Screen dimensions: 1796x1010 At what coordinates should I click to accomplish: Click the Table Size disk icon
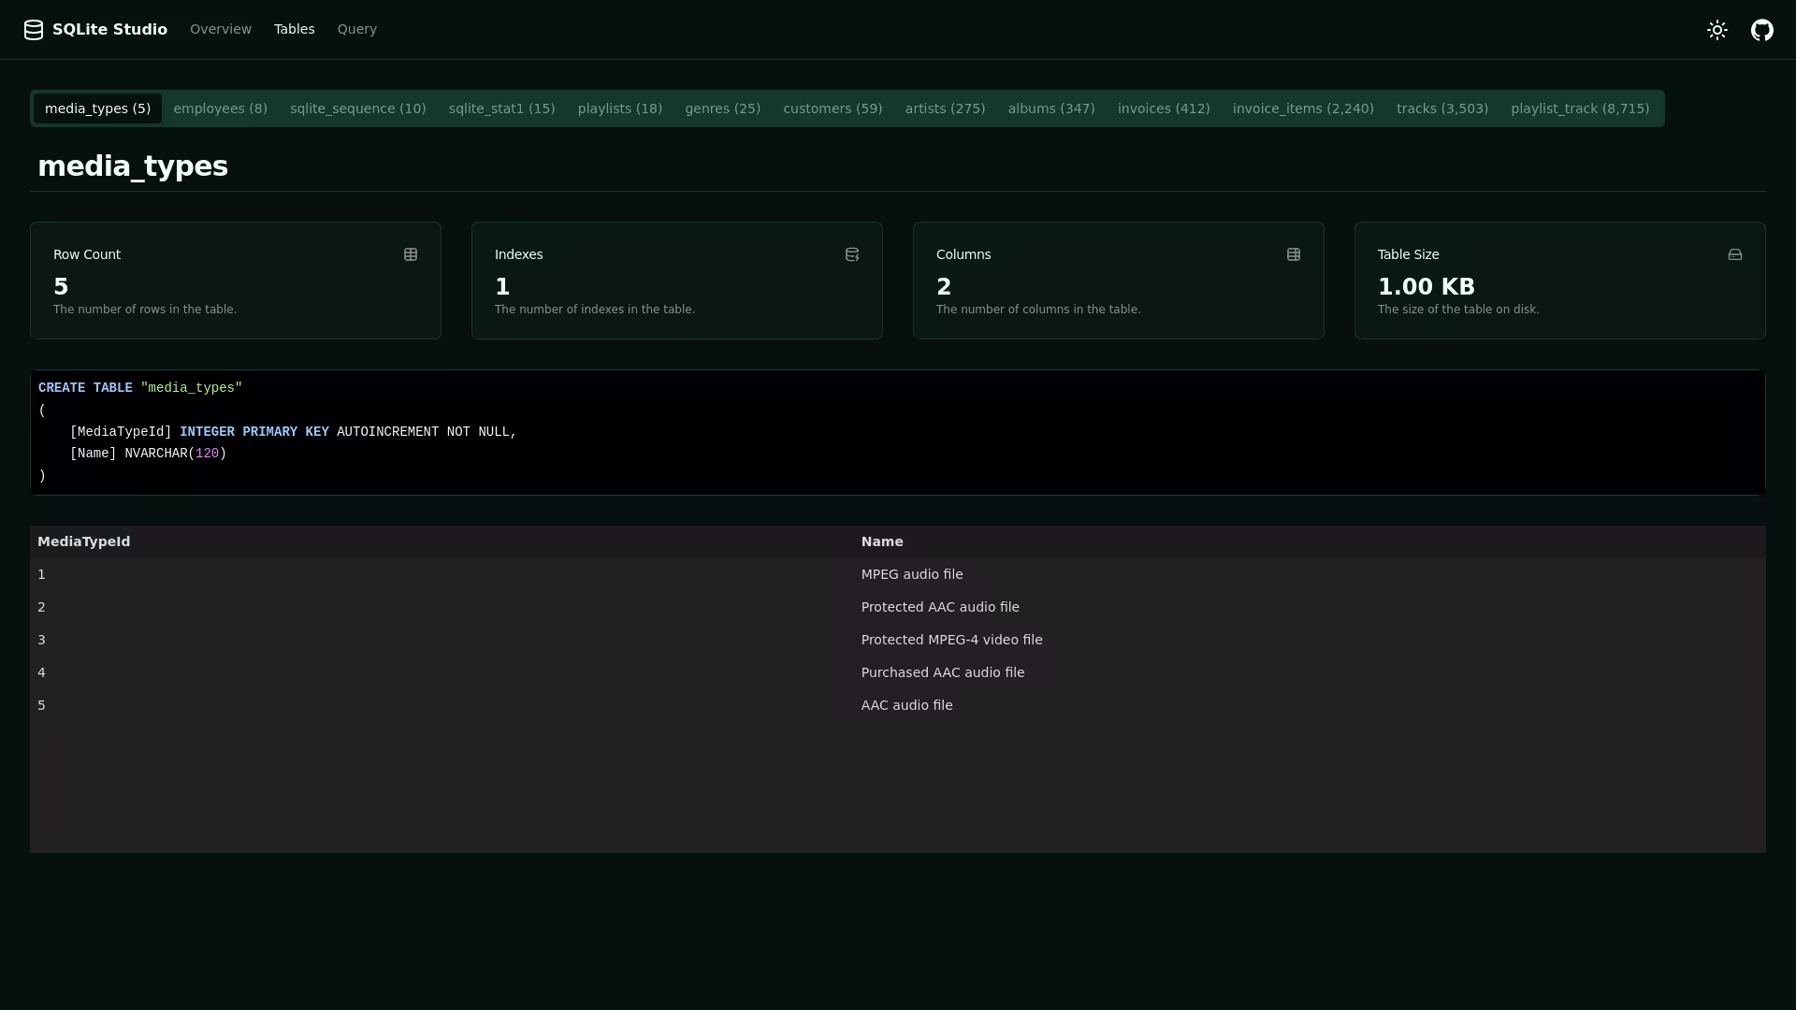[x=1735, y=254]
